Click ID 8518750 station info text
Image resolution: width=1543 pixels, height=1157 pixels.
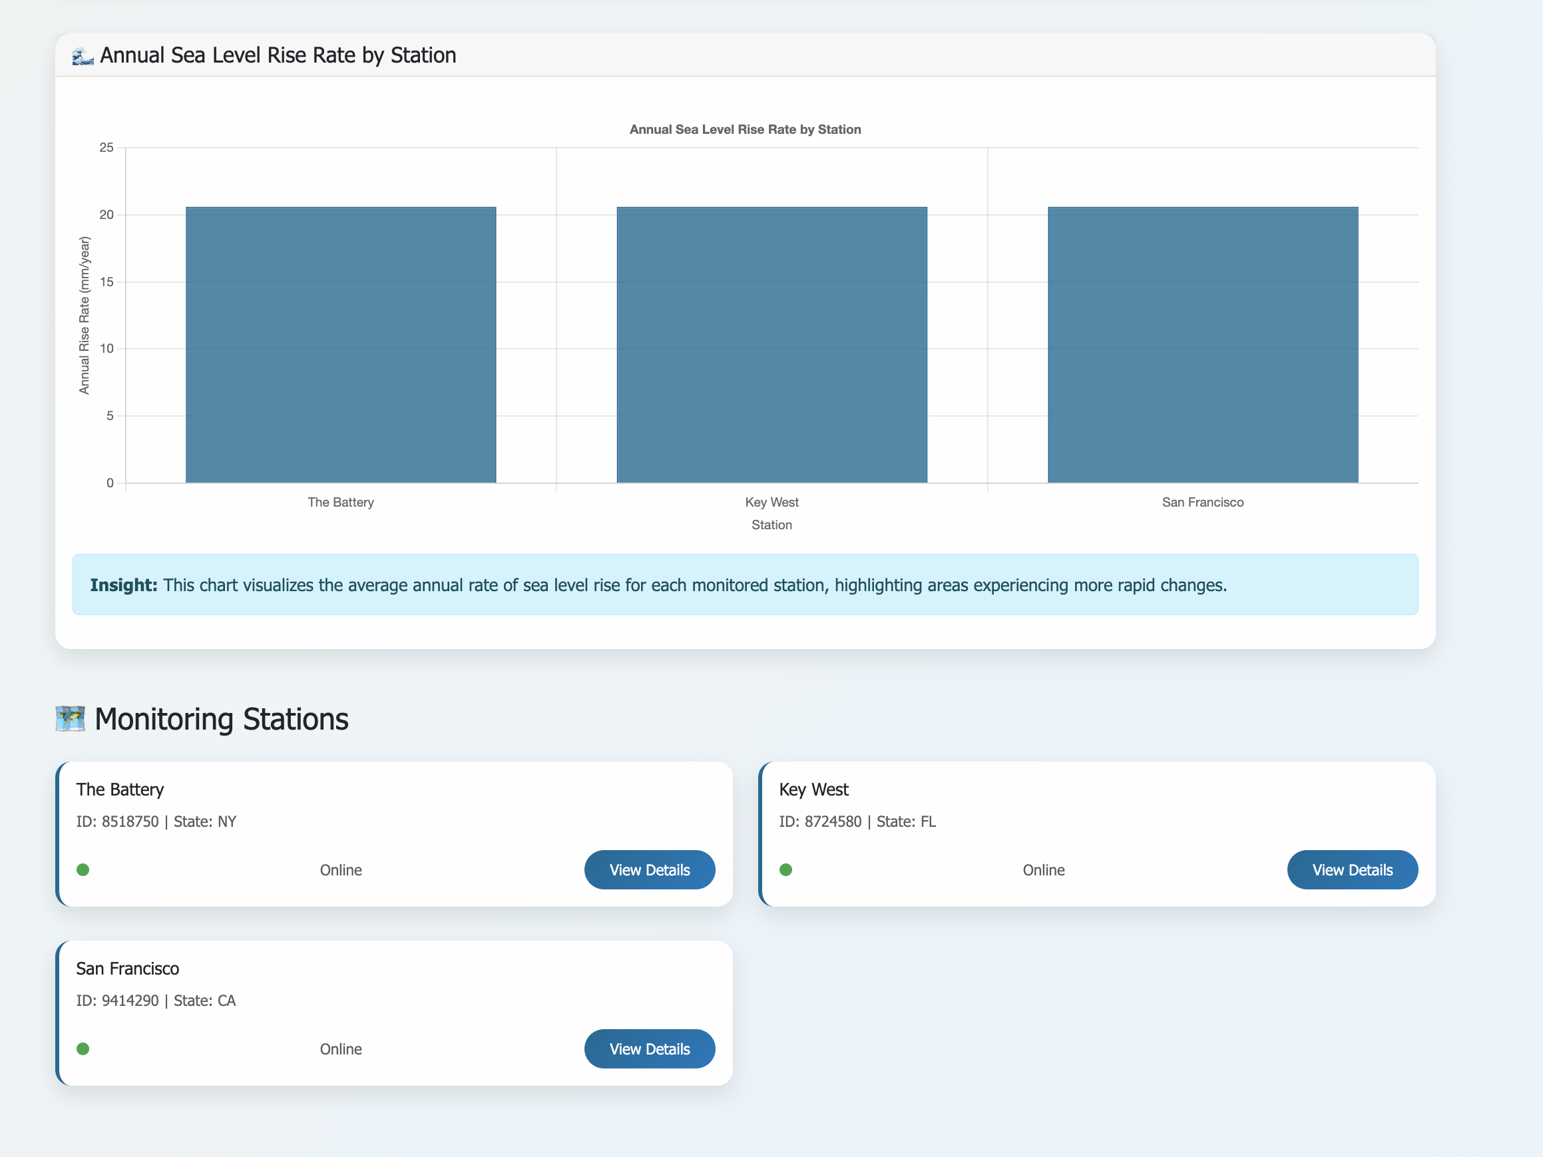156,821
